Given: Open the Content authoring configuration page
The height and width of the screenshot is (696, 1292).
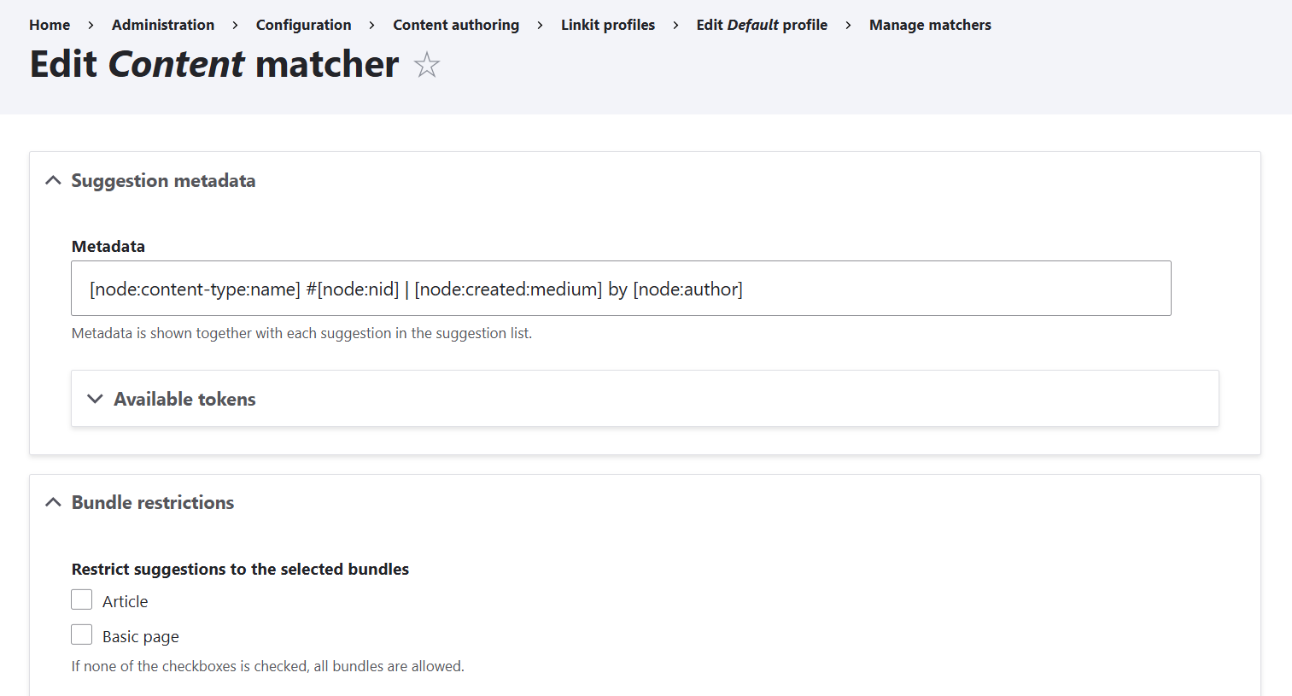Looking at the screenshot, I should (x=456, y=25).
